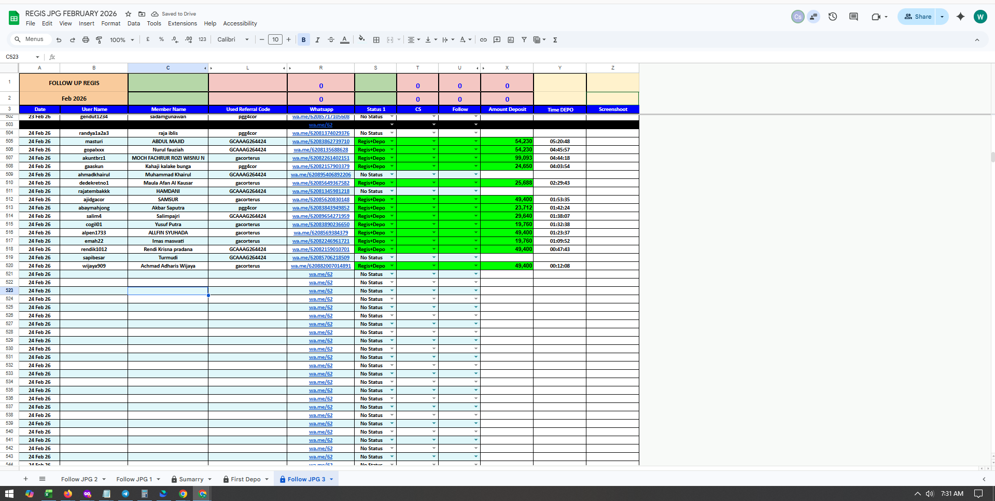Open Whatsapp link for user wijaya909

pyautogui.click(x=320, y=266)
